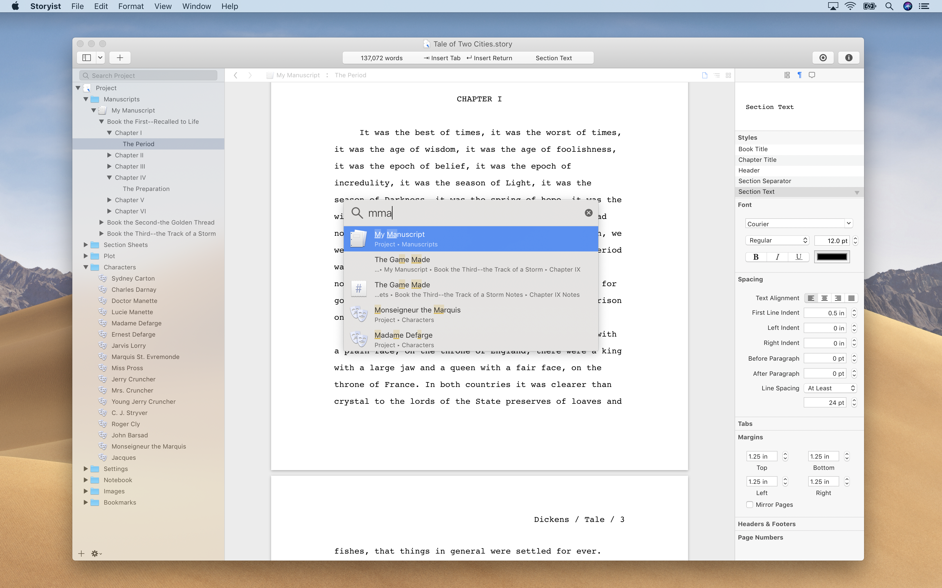942x588 pixels.
Task: Open the Format menu
Action: point(131,6)
